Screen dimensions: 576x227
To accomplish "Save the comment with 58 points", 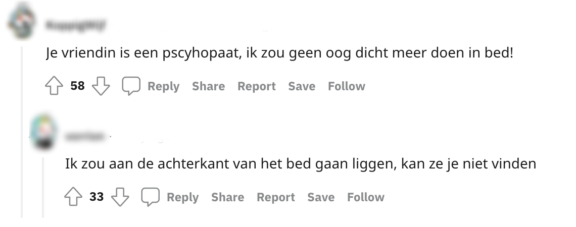I will pyautogui.click(x=302, y=86).
